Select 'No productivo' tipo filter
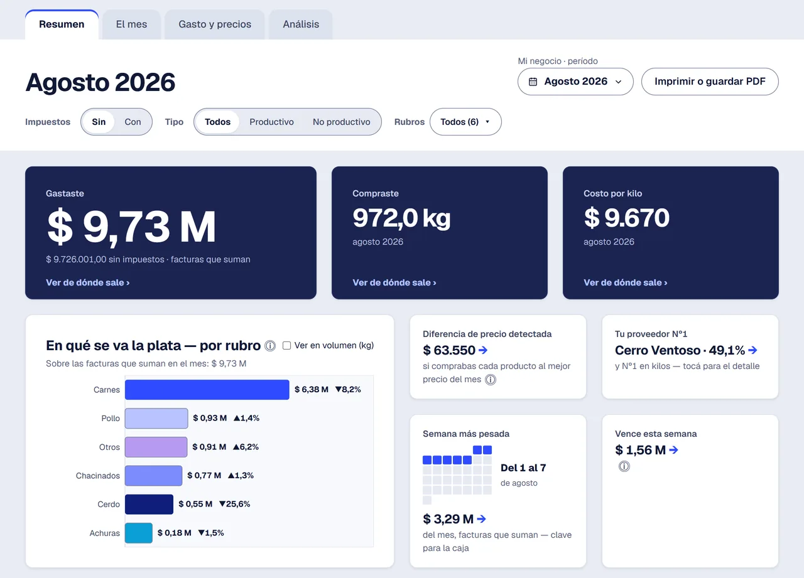The width and height of the screenshot is (804, 578). coord(342,122)
